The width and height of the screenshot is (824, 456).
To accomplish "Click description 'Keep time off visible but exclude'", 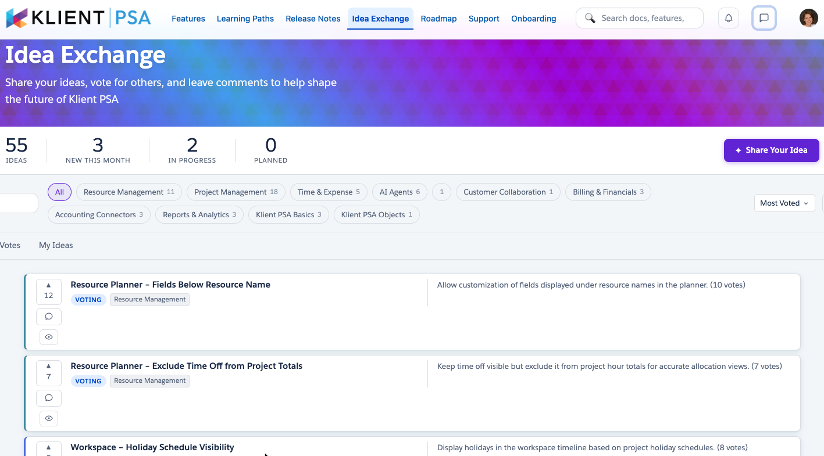I will 609,367.
